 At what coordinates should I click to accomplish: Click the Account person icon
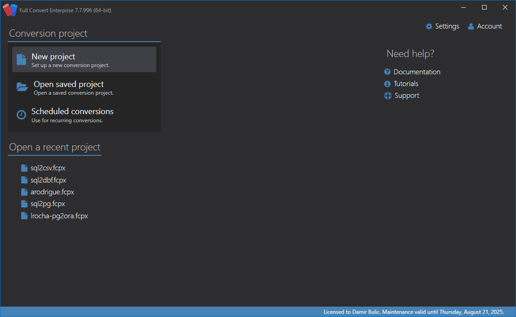pos(471,27)
